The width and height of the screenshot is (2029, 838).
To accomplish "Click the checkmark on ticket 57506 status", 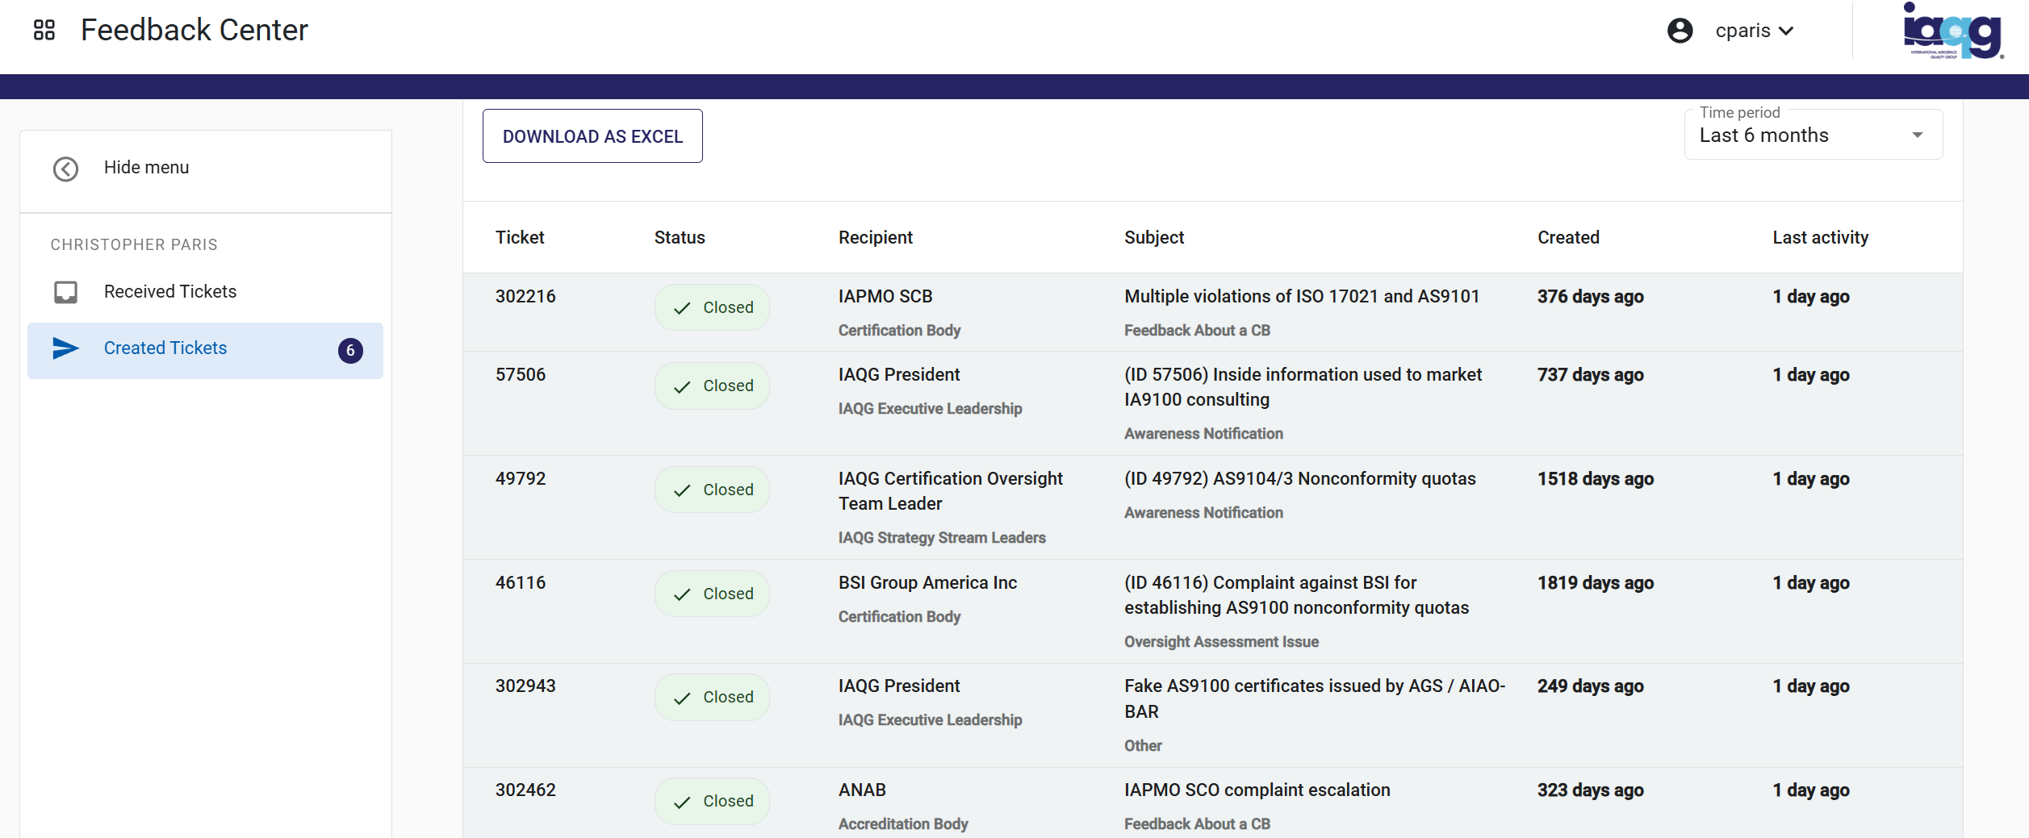I will pos(682,387).
